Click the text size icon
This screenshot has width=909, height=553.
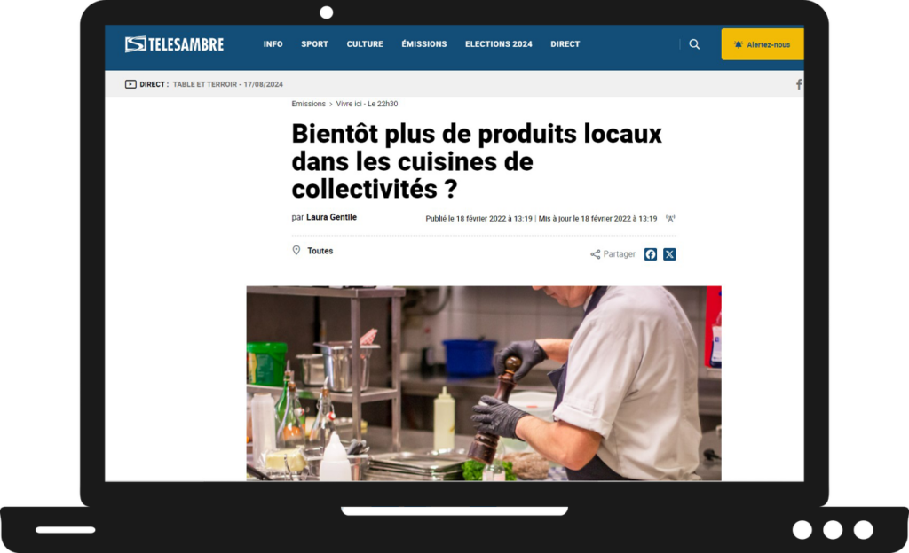(x=671, y=219)
